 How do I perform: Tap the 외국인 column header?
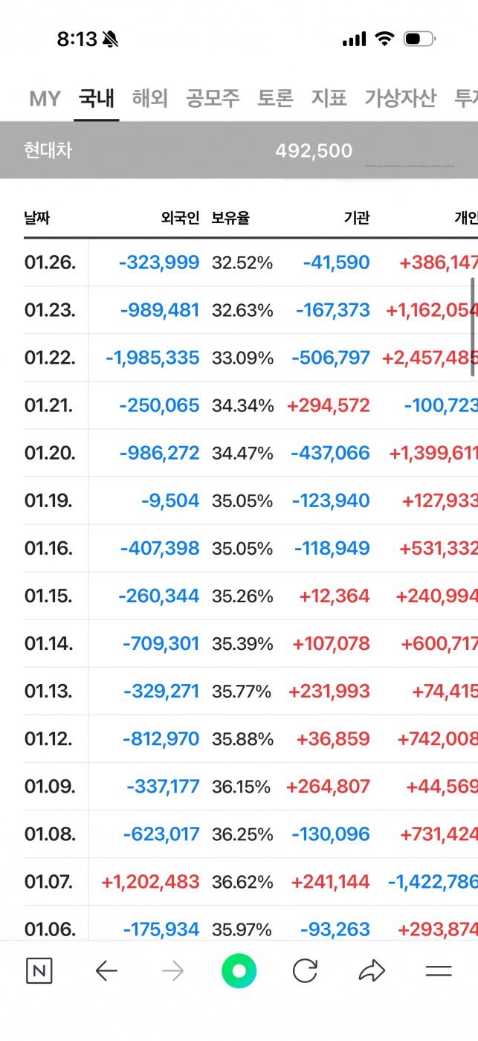180,218
